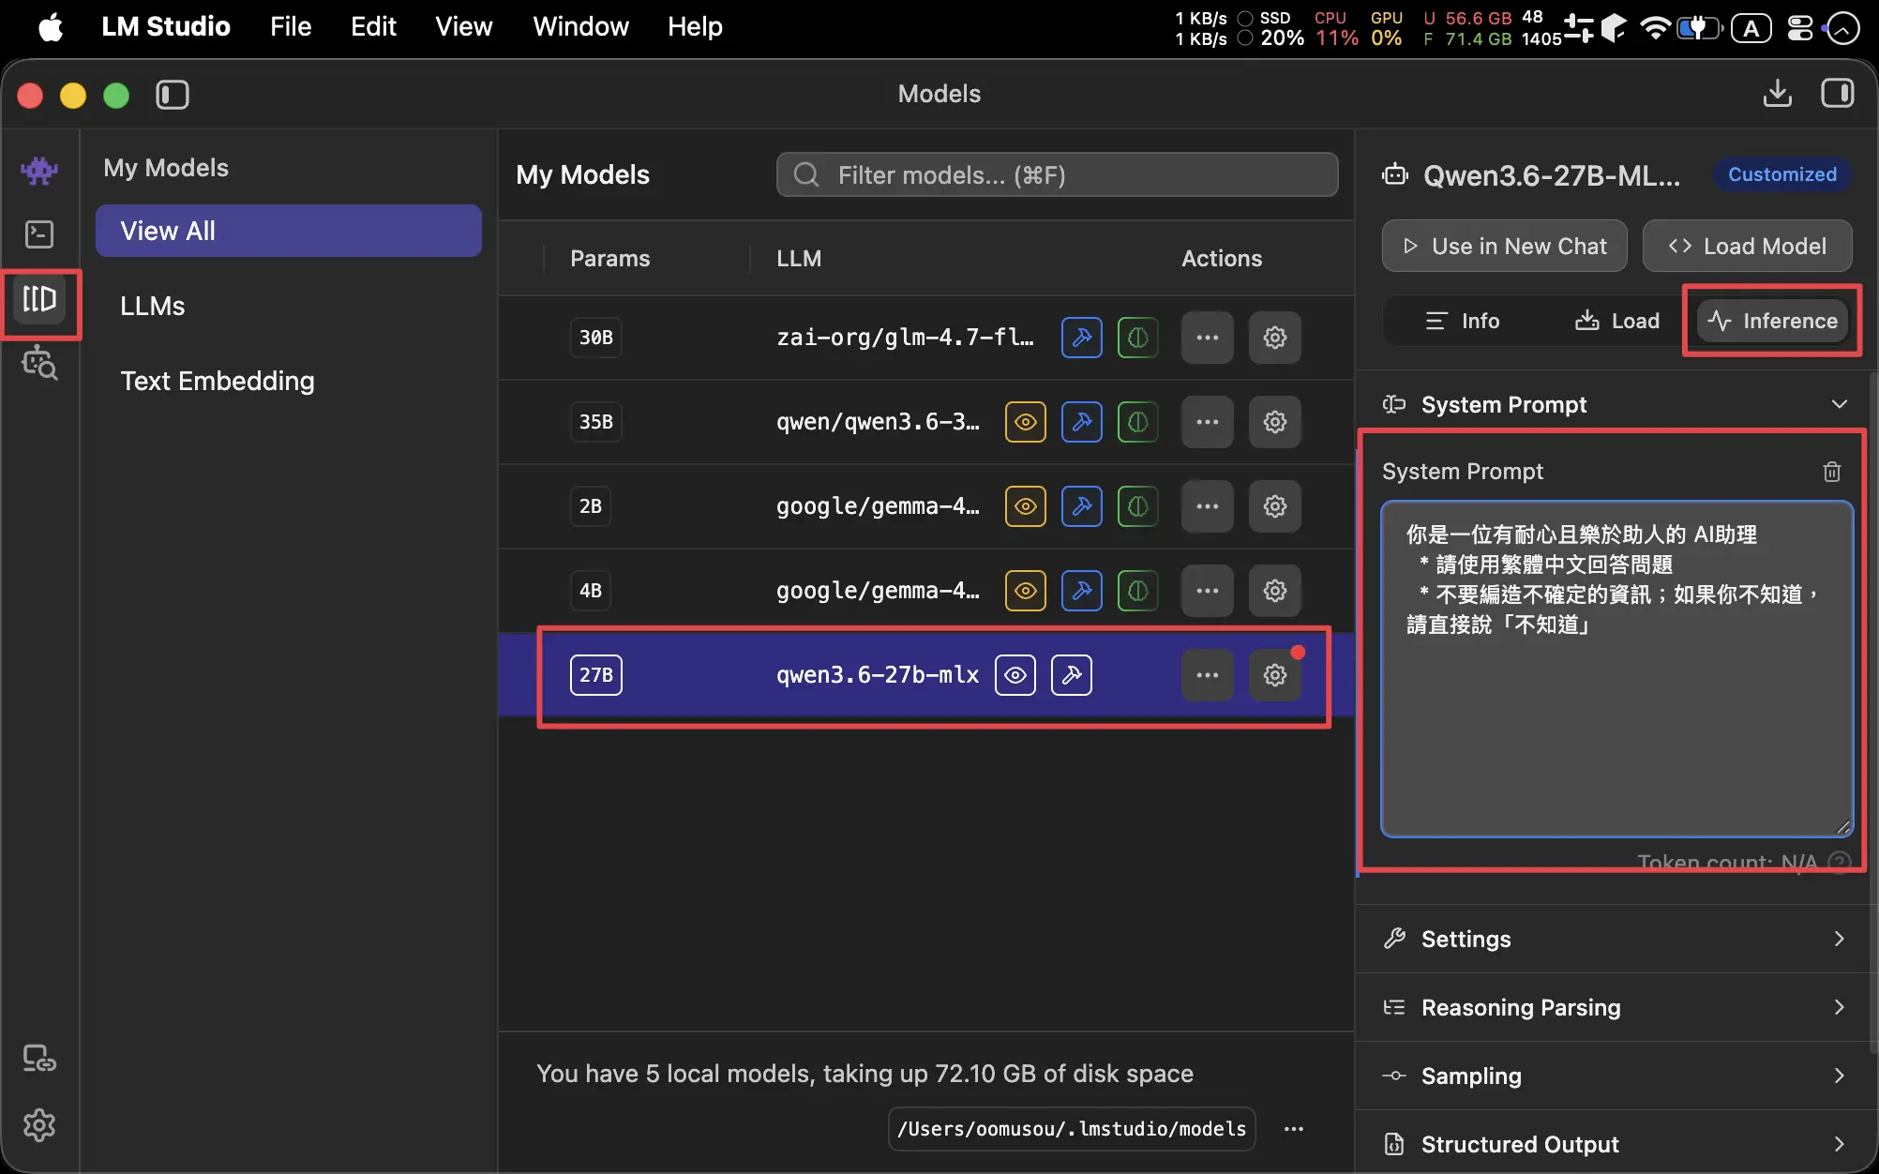Viewport: 1879px width, 1174px height.
Task: Toggle the left sidebar panel in title bar
Action: click(173, 95)
